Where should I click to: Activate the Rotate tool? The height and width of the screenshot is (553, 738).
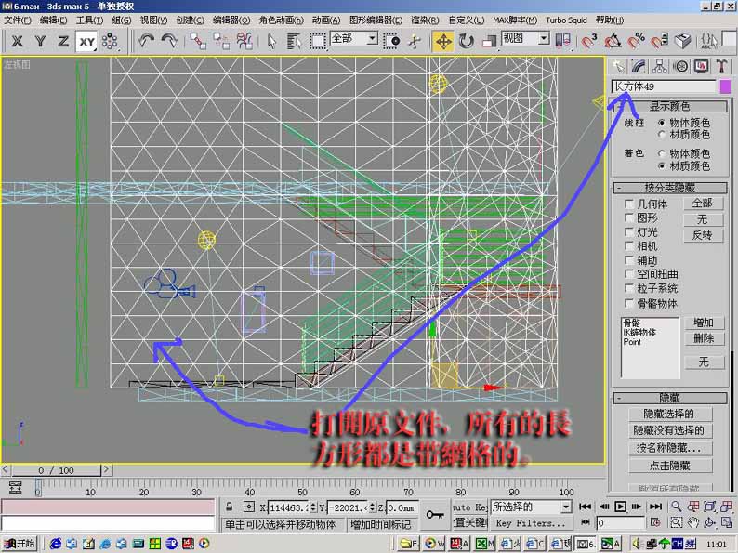tap(466, 41)
